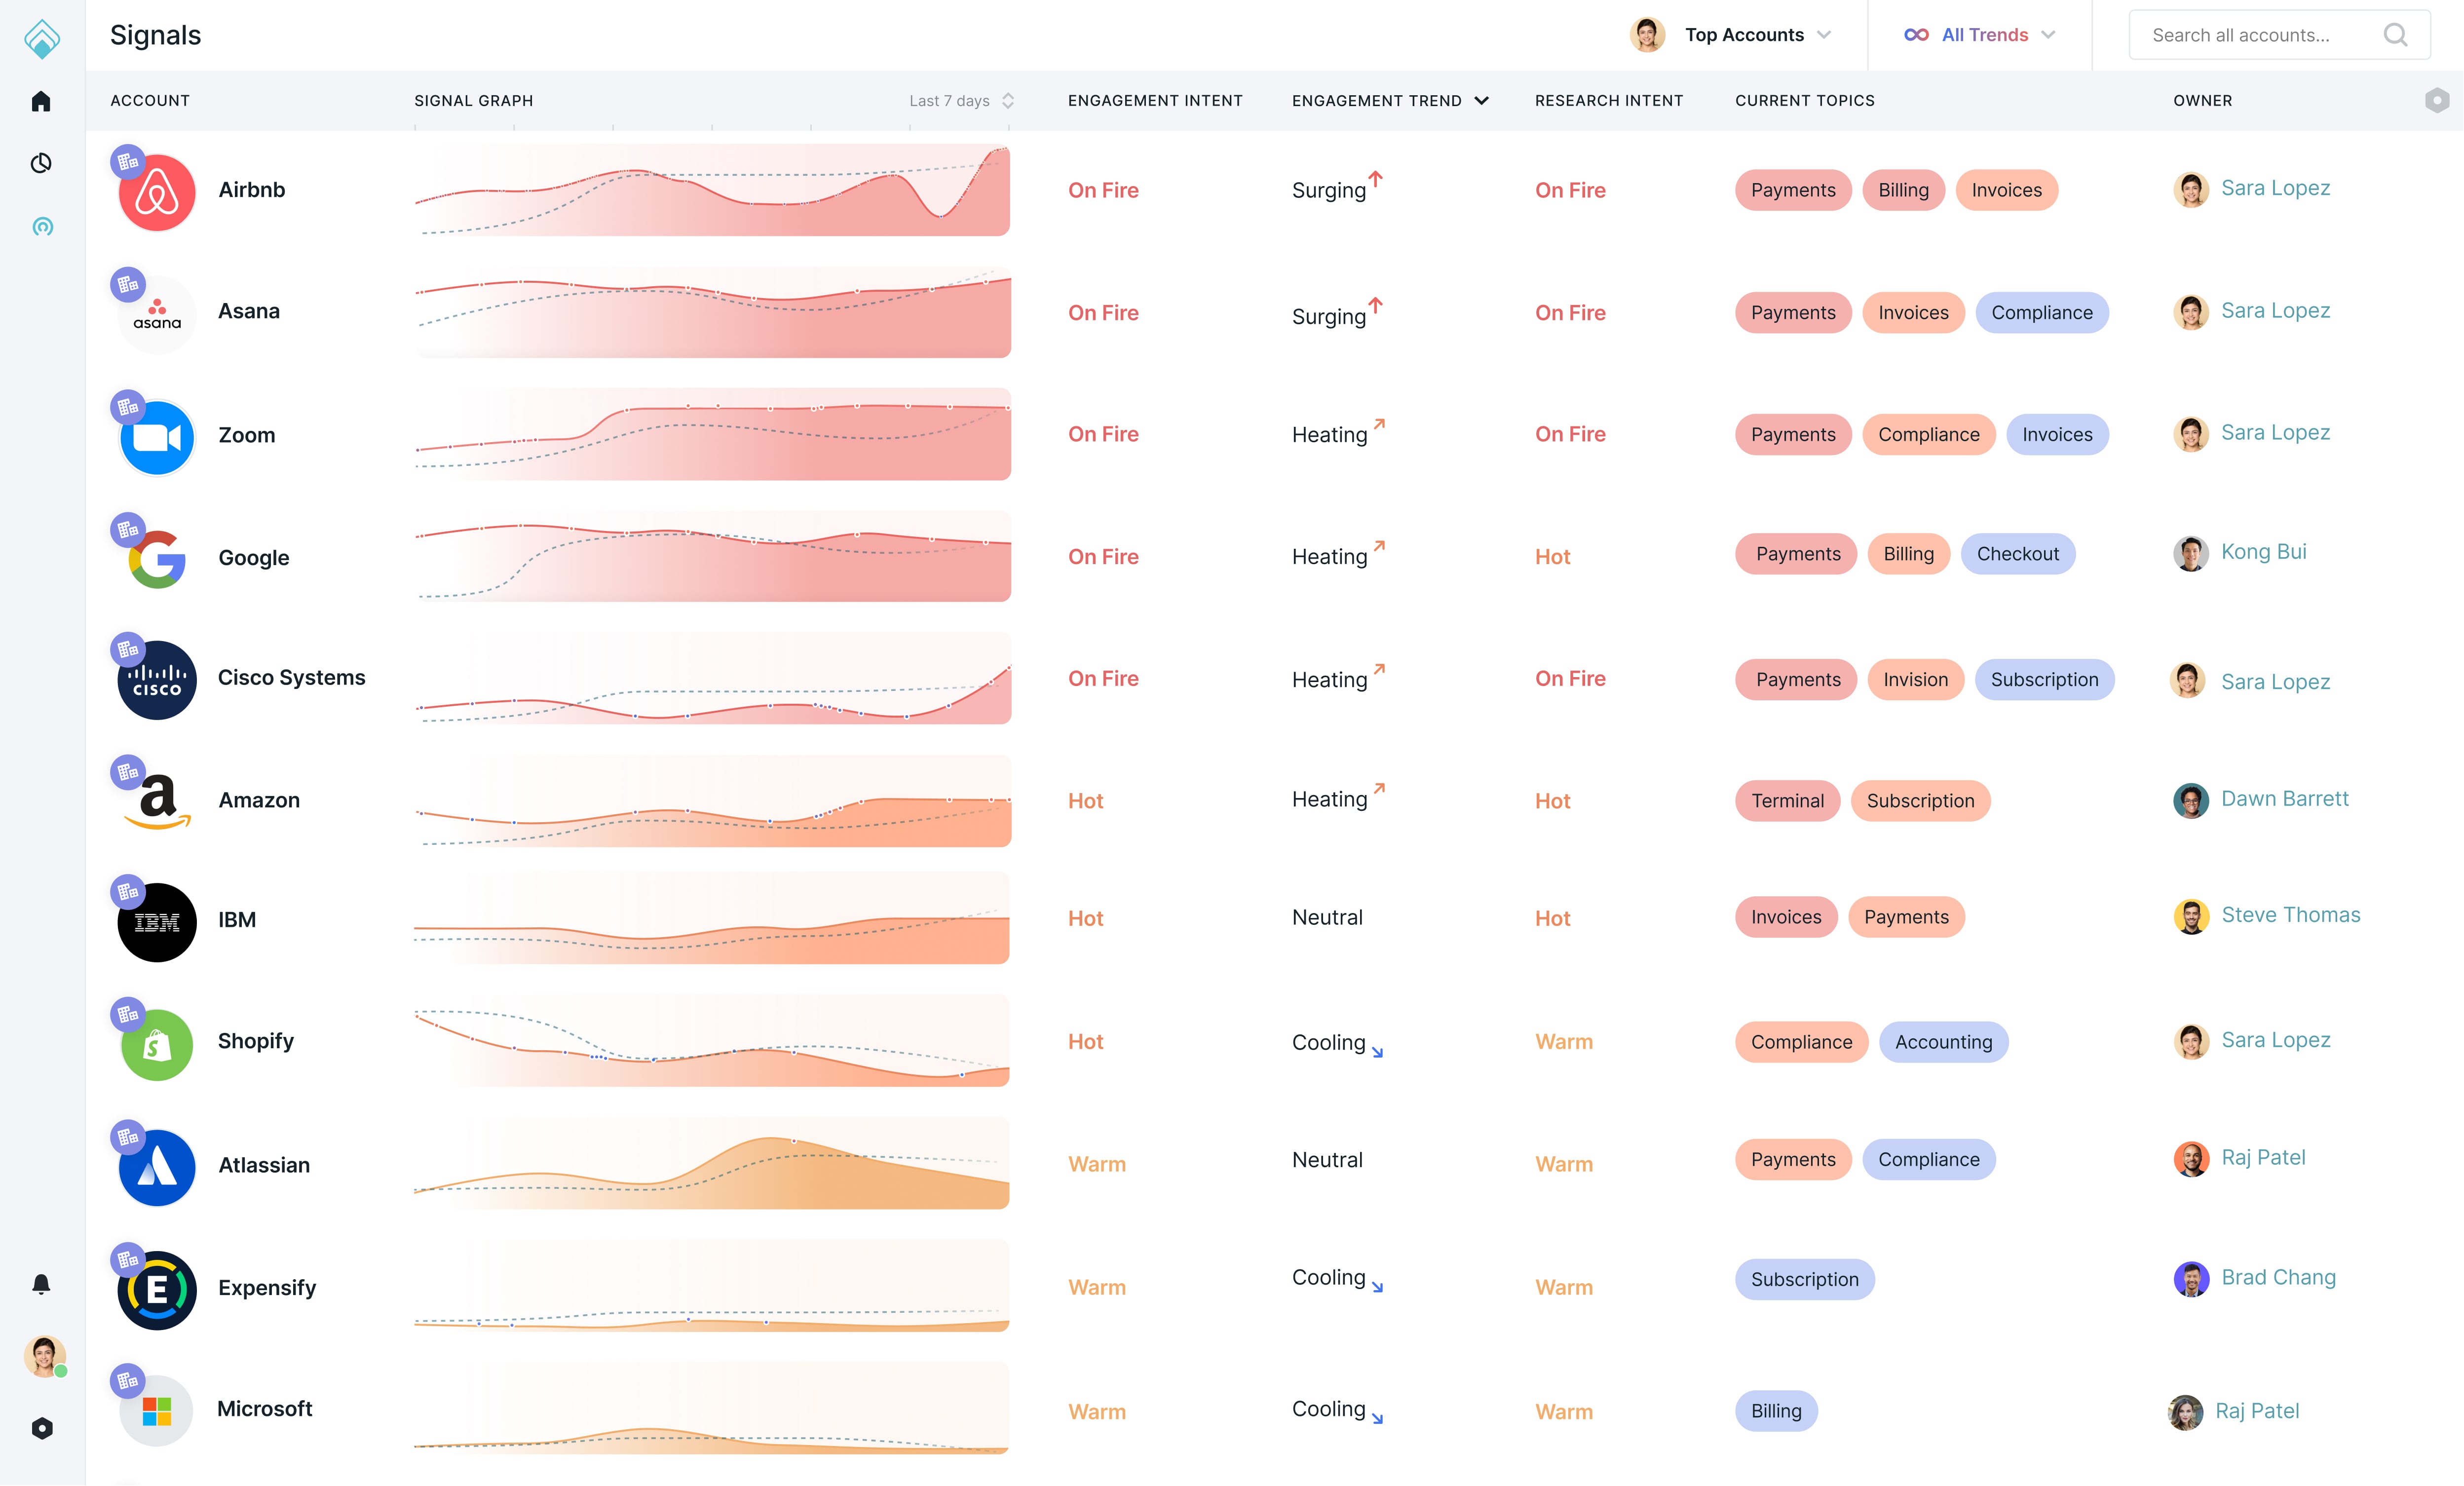Click the Owner column header

tap(2202, 101)
